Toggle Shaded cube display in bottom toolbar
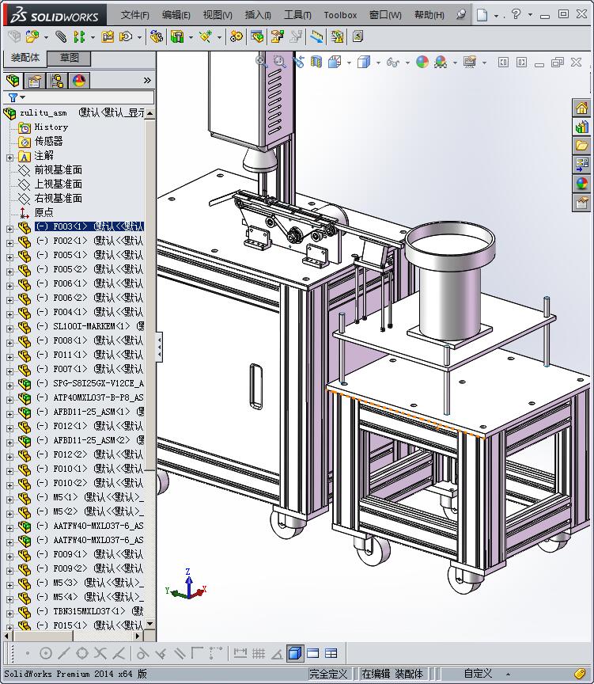 295,653
